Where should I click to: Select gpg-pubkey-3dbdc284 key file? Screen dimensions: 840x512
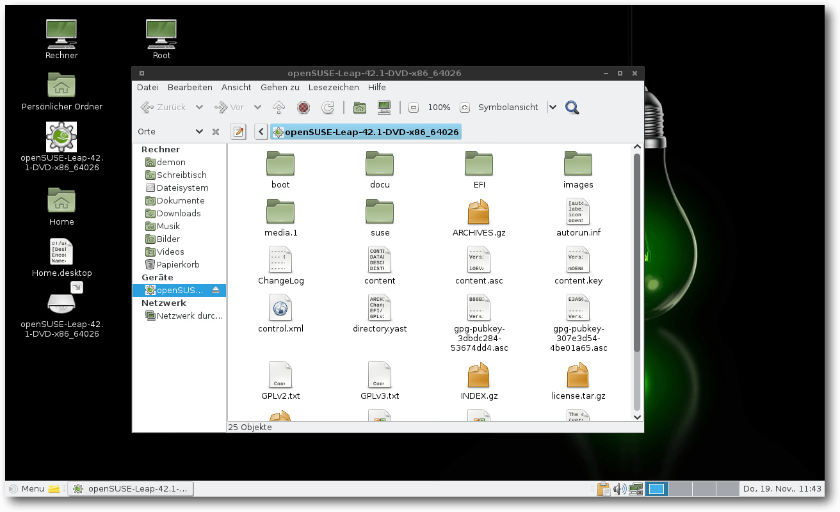click(x=479, y=324)
